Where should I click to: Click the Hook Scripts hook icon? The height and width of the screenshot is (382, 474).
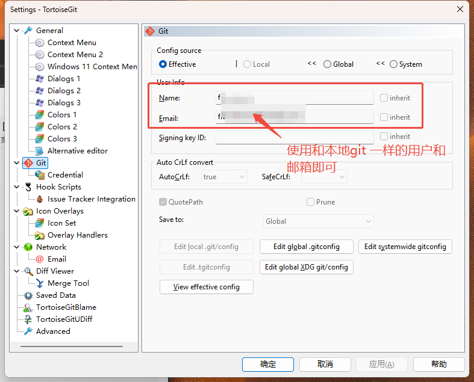pos(28,187)
